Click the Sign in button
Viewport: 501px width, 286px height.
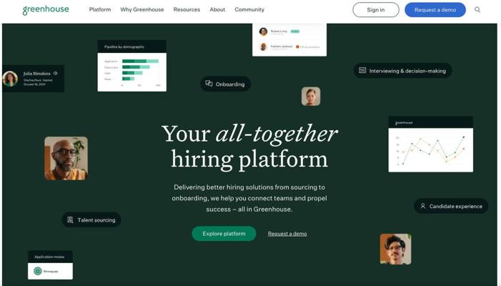376,9
